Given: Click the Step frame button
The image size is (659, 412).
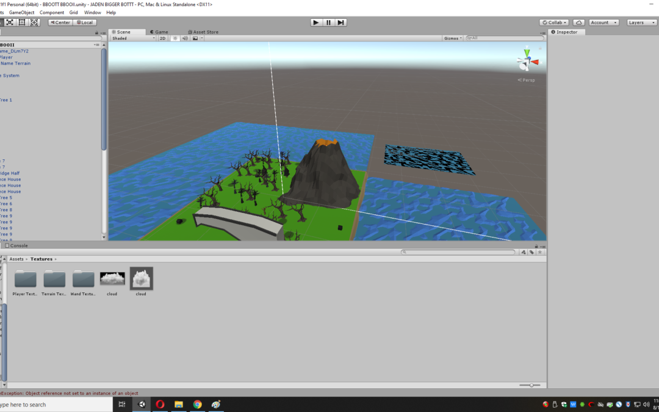Looking at the screenshot, I should coord(341,23).
